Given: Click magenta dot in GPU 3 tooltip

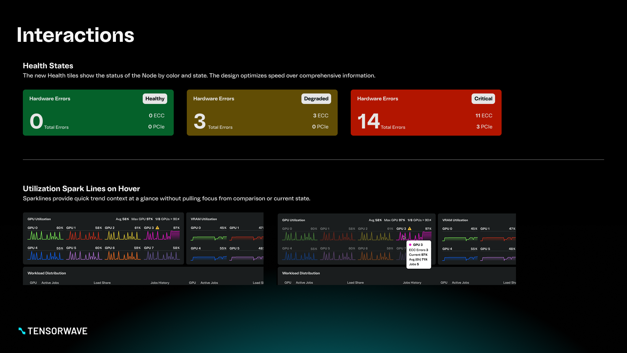Looking at the screenshot, I should pos(410,245).
